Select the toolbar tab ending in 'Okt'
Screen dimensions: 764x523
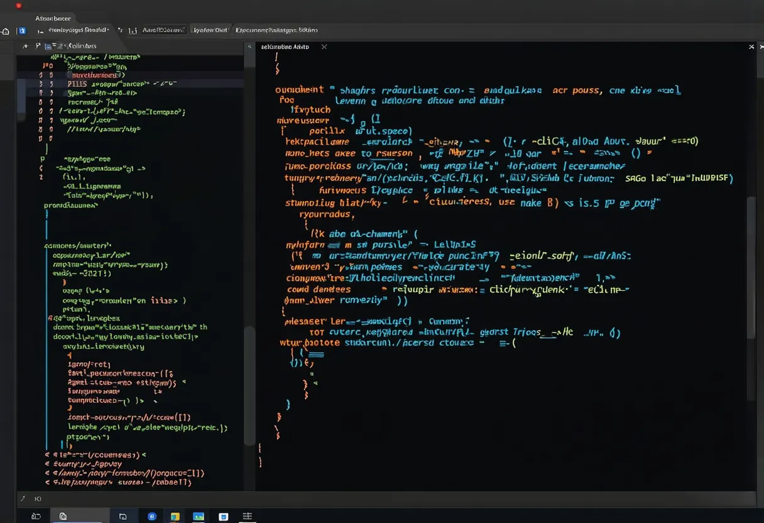point(210,30)
